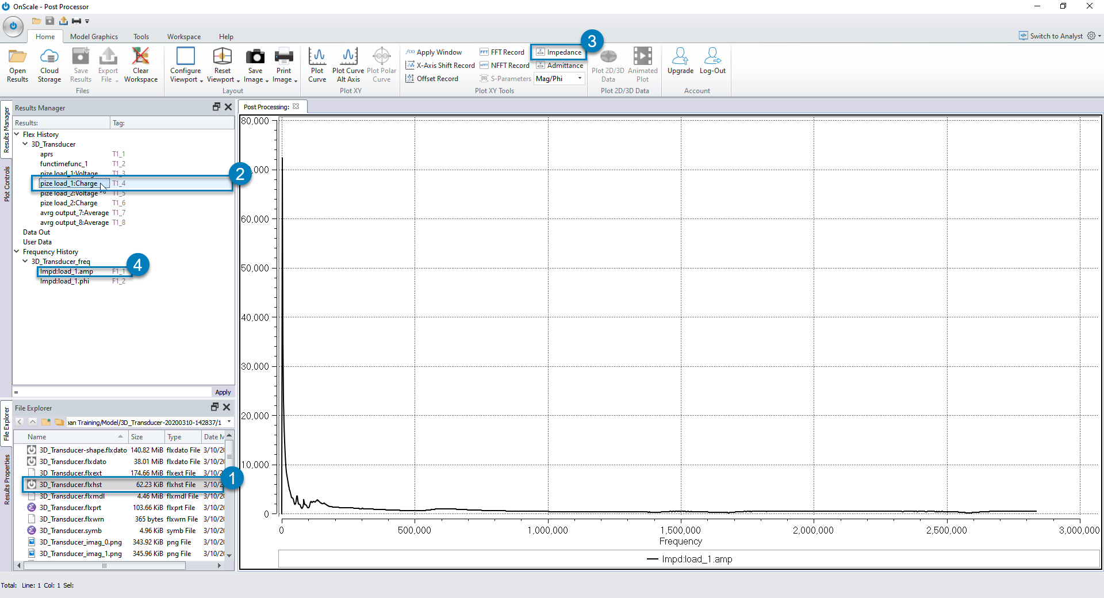
Task: Click the save icon in quick access toolbar
Action: tap(49, 21)
